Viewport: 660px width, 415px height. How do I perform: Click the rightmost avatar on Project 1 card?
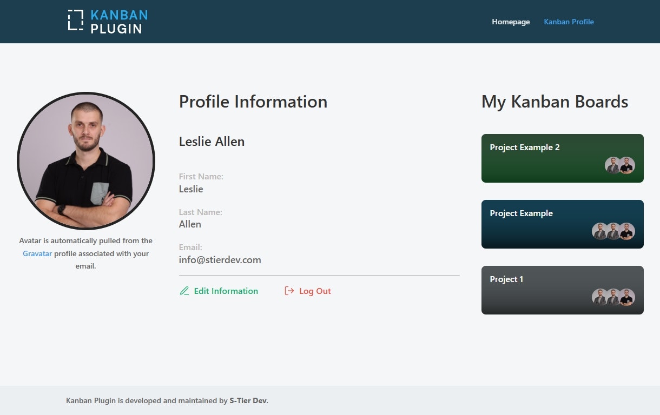(x=628, y=297)
